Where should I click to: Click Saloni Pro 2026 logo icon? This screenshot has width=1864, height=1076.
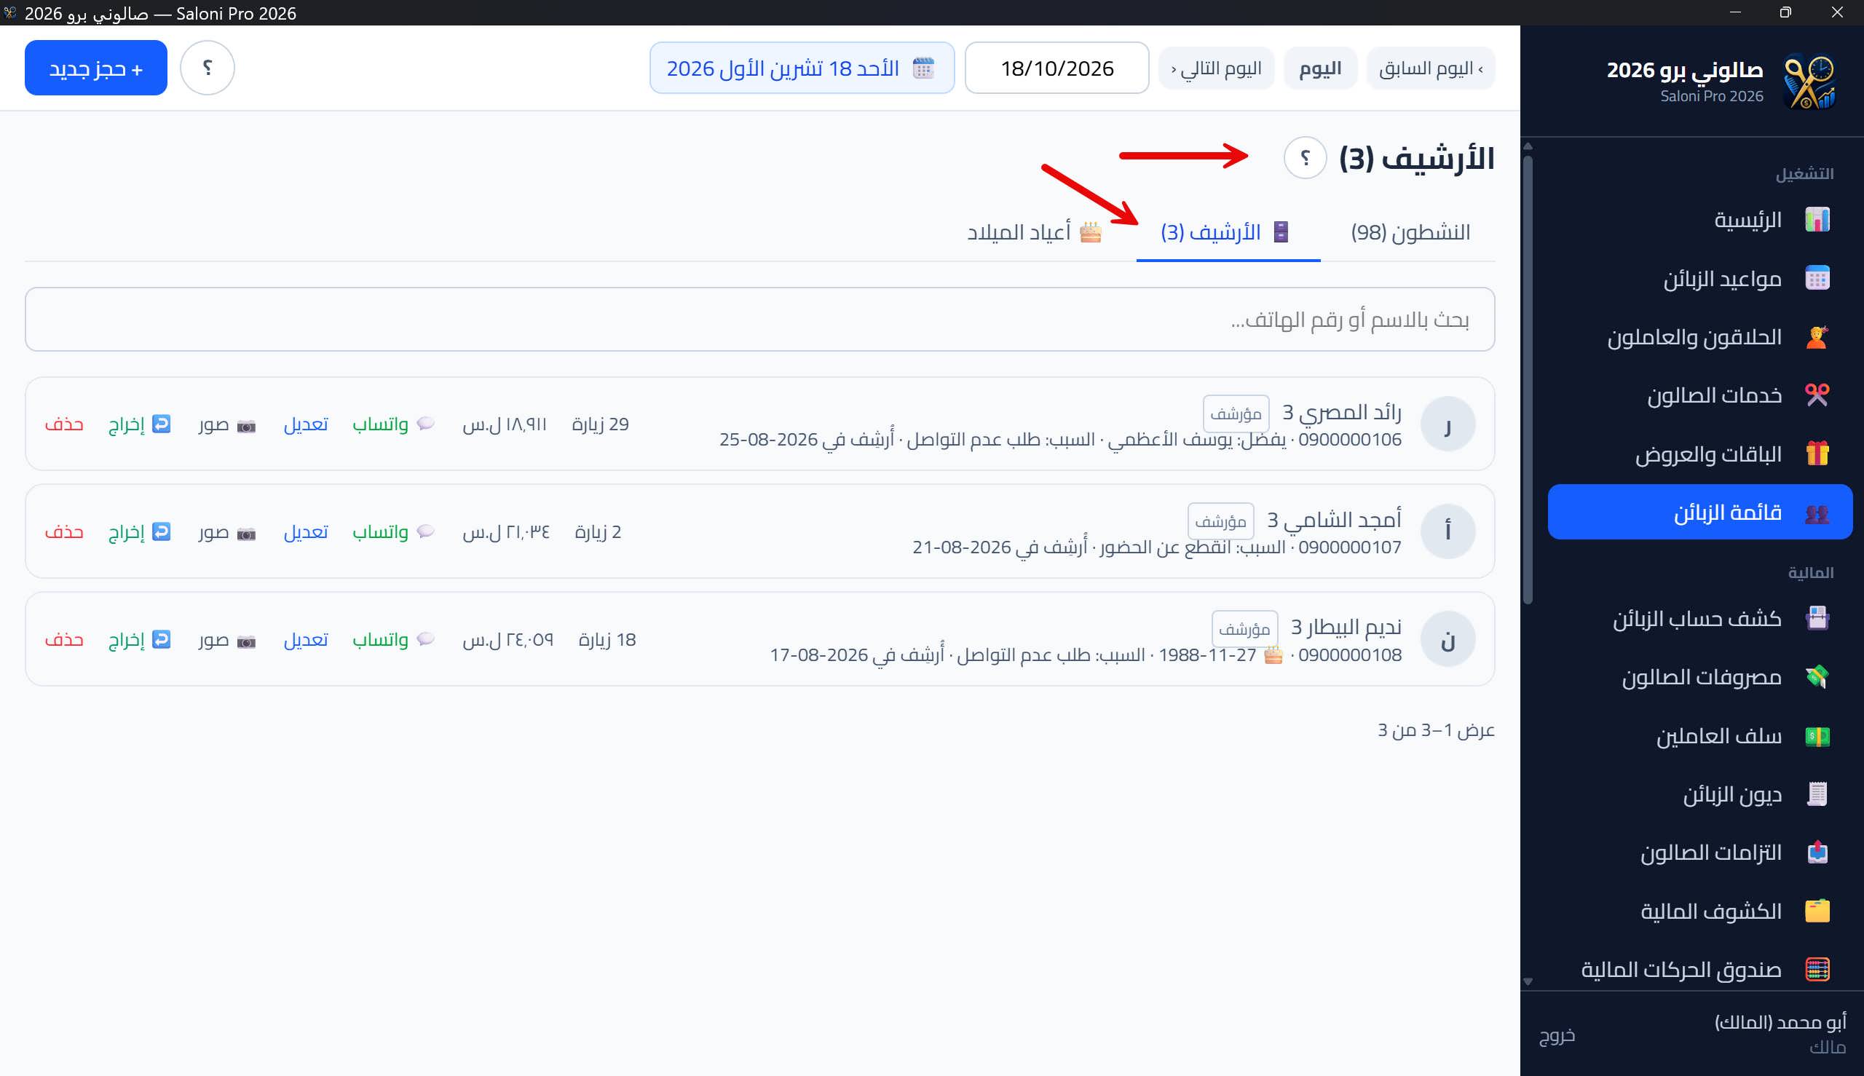[1809, 82]
